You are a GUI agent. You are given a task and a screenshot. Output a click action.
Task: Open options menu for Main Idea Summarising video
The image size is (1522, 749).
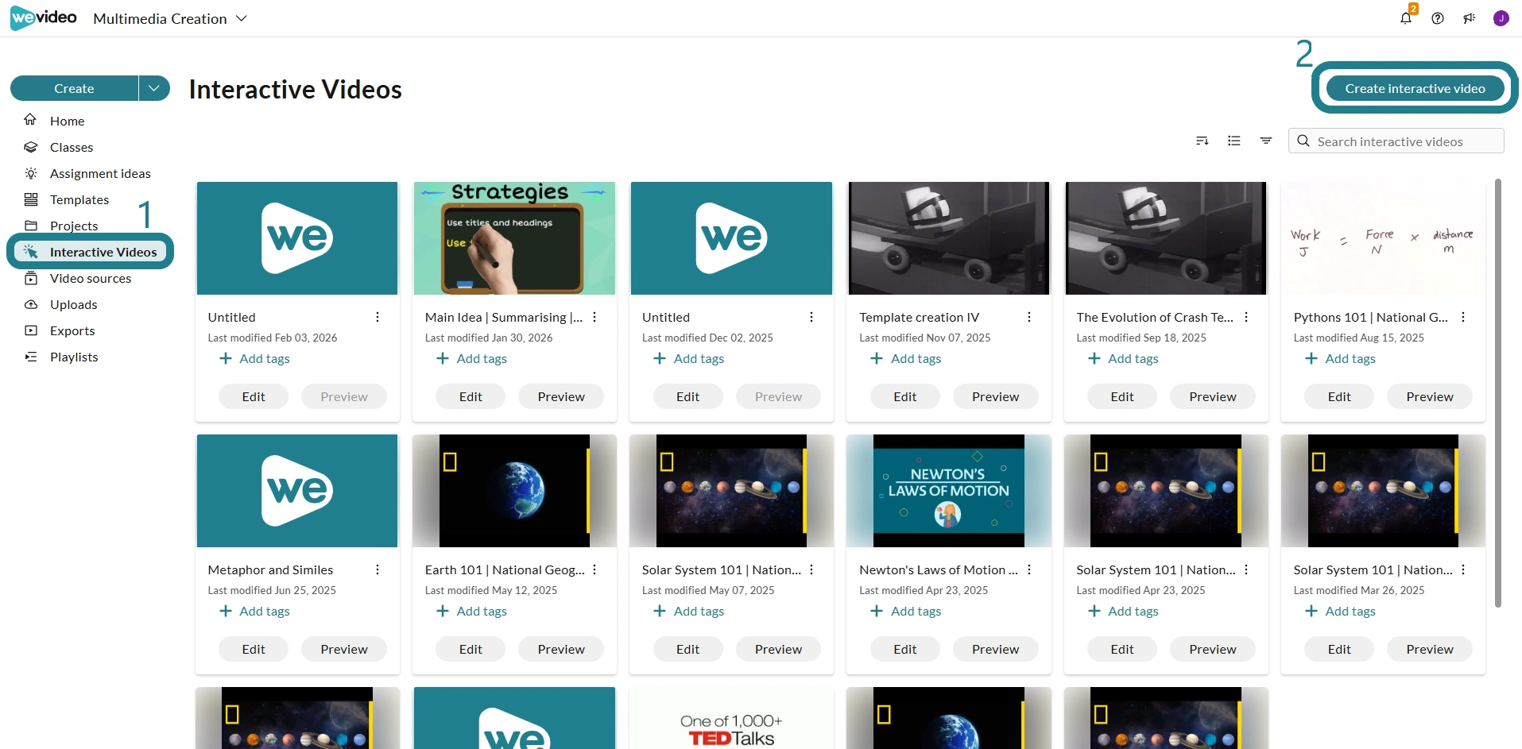click(594, 317)
